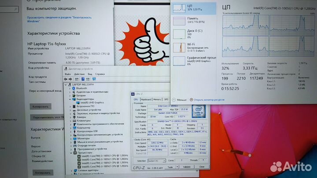
Task: Click the blue help question-mark toolbar icon
Action: [83, 79]
